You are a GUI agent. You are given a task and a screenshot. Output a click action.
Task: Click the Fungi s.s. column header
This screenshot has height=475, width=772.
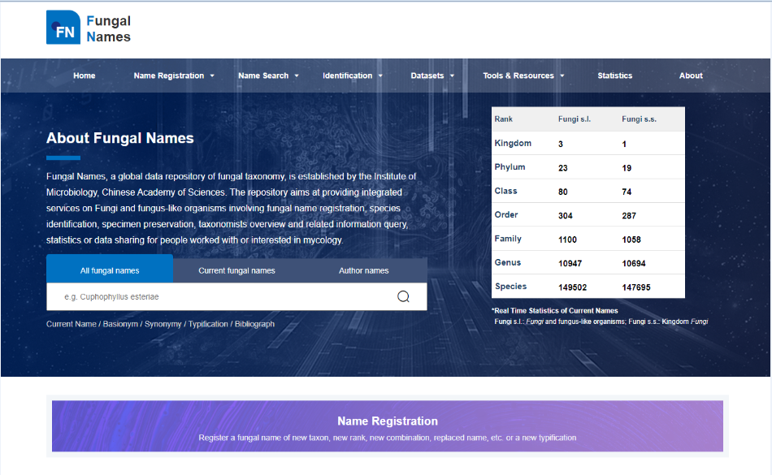(639, 119)
